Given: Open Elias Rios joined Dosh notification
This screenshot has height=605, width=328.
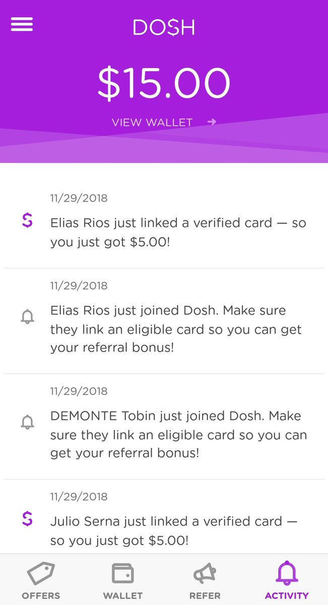Looking at the screenshot, I should pos(176,329).
